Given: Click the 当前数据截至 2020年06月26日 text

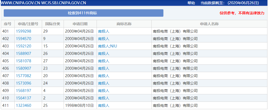Looking at the screenshot, I should [x=230, y=3].
